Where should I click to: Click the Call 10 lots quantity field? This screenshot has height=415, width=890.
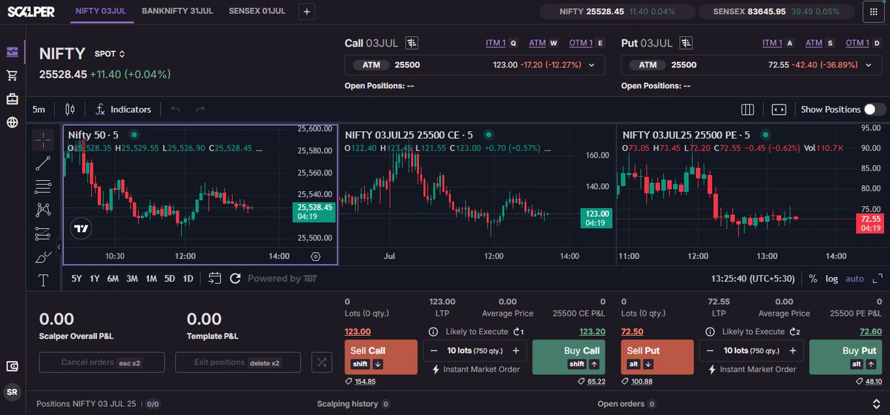coord(475,351)
